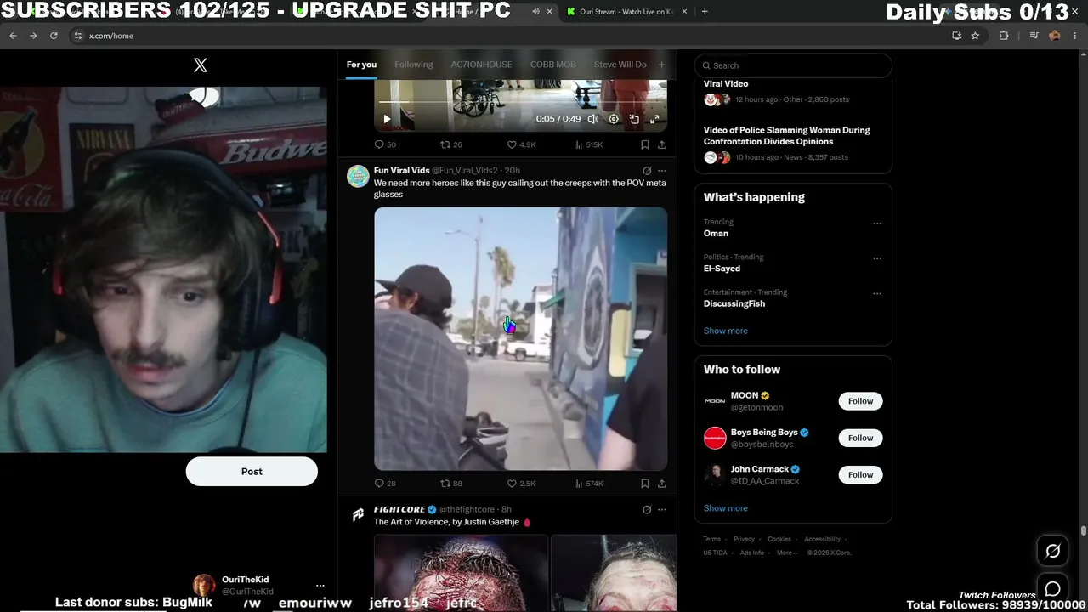The height and width of the screenshot is (612, 1088).
Task: Click the X Search input field
Action: (793, 65)
